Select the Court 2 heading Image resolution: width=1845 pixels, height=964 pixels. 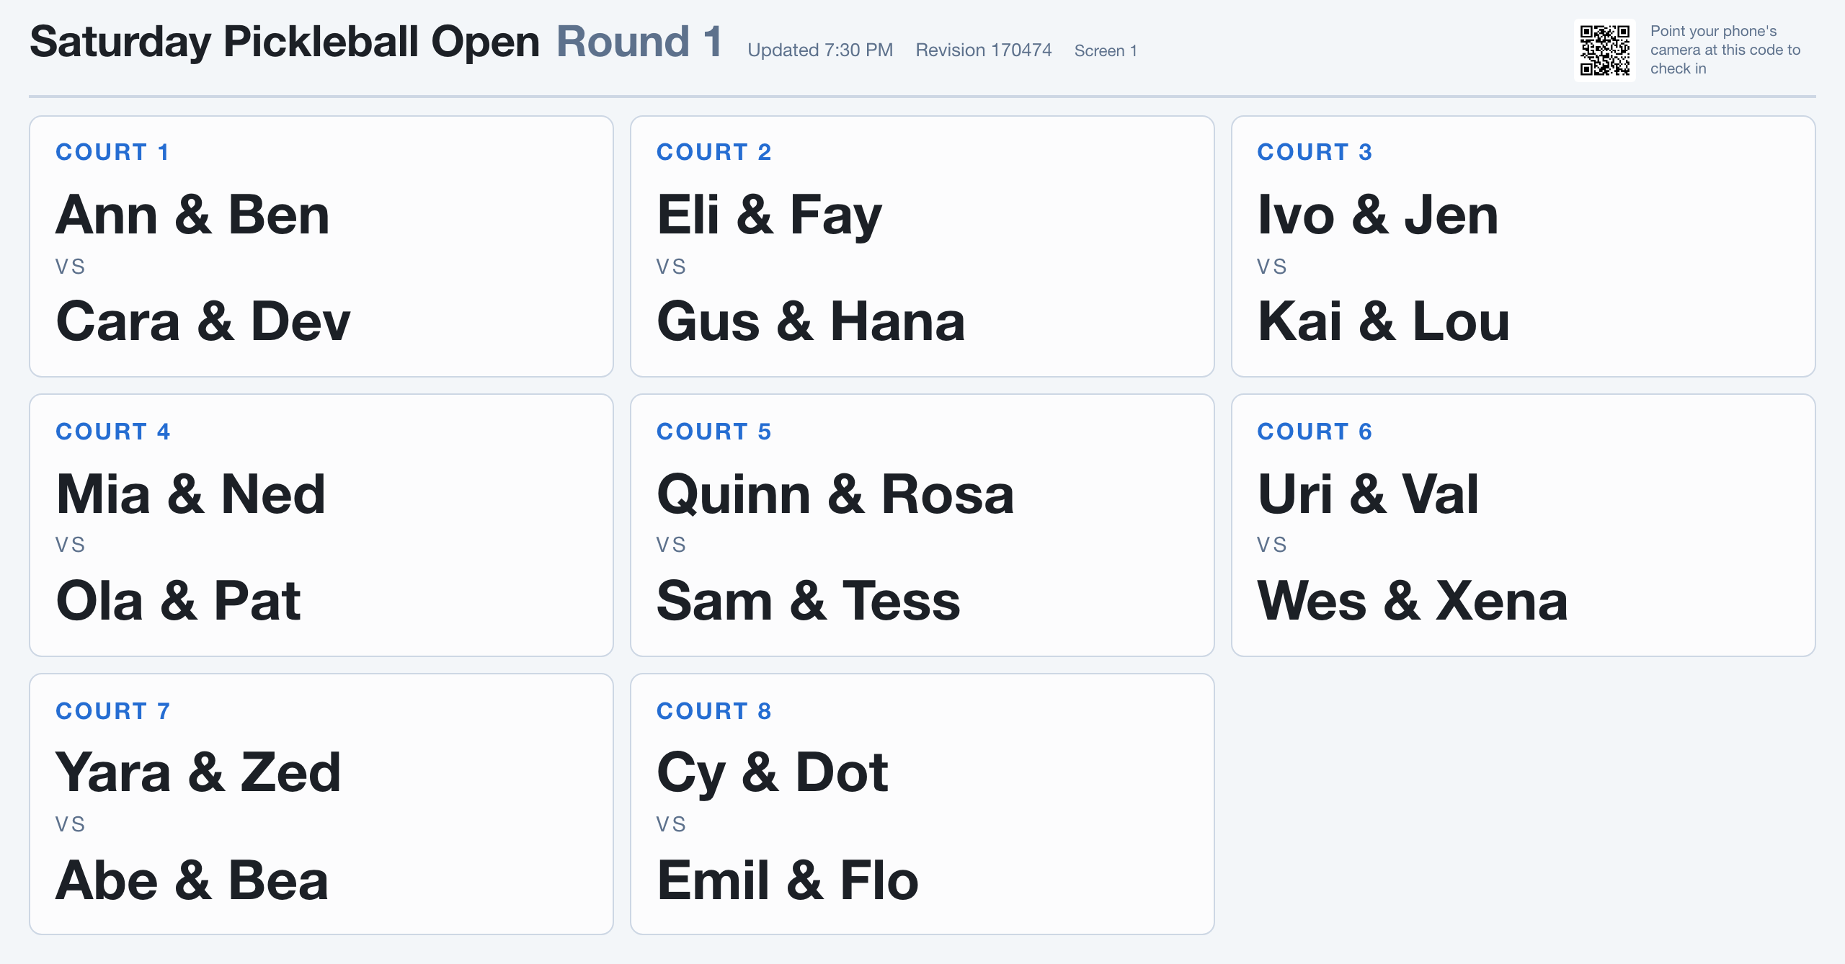[x=713, y=152]
